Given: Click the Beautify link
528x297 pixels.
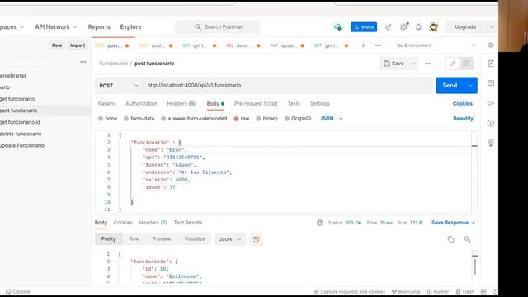Looking at the screenshot, I should [x=463, y=119].
